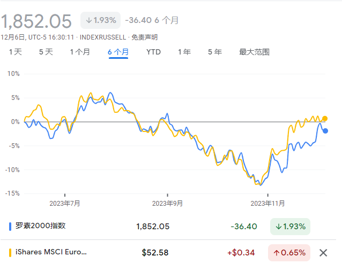Open the 5年 chart range
This screenshot has height=264, width=342.
coord(215,52)
